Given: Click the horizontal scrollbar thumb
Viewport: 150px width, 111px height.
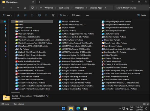Looking at the screenshot, I should click(16, 92).
